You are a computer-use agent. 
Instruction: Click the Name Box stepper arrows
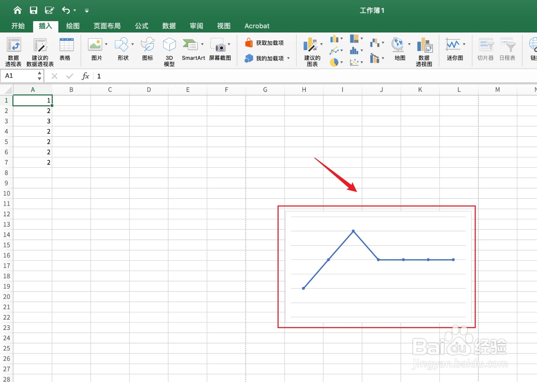(40, 76)
